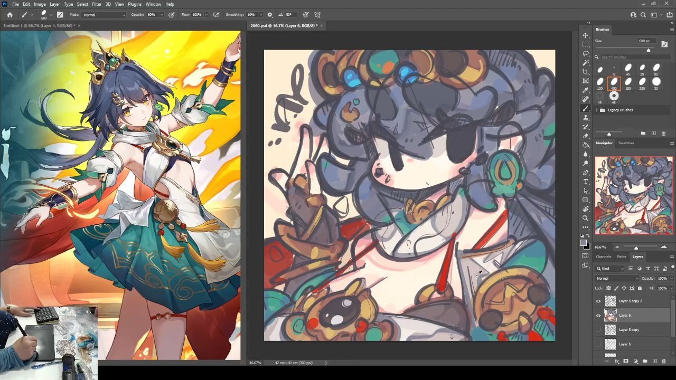Open the Filter menu
The width and height of the screenshot is (676, 380).
click(97, 4)
